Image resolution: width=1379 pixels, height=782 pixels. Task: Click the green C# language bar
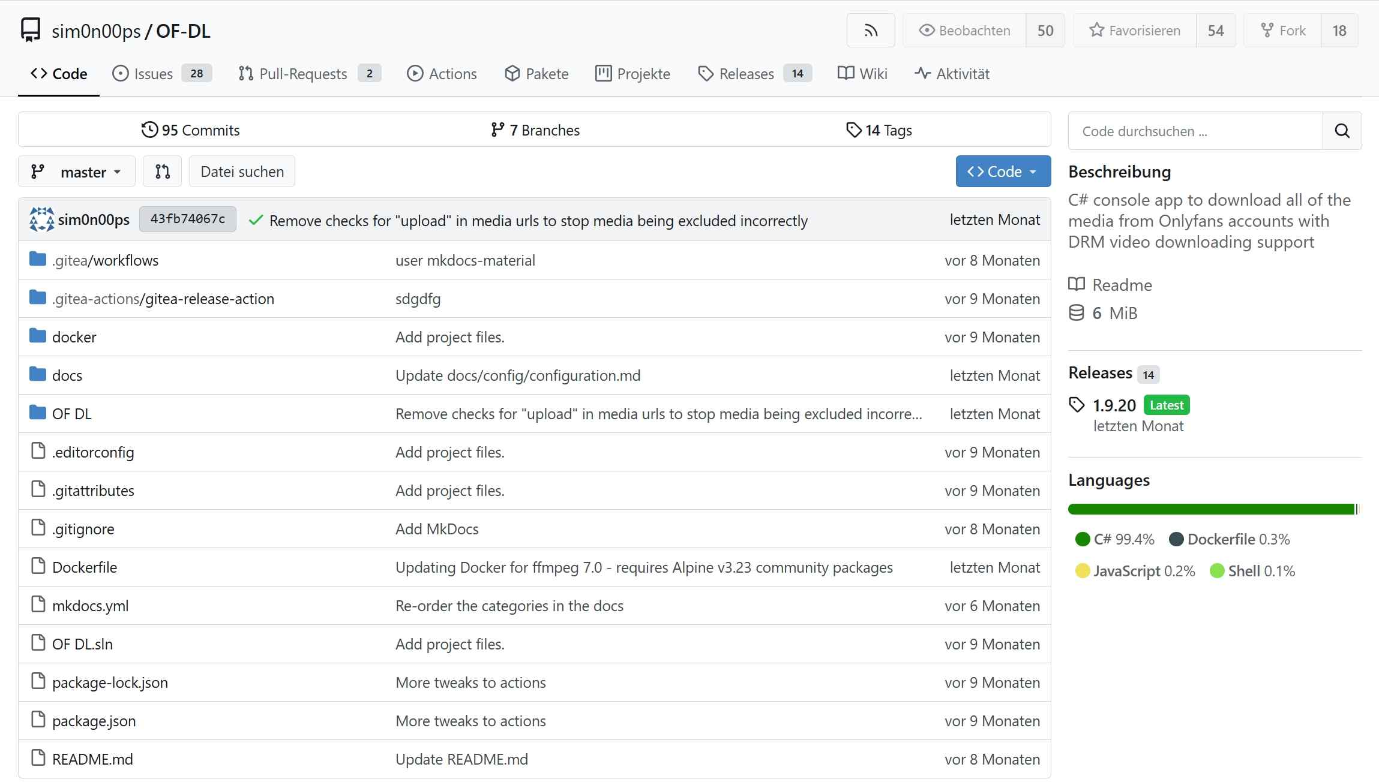click(1211, 509)
